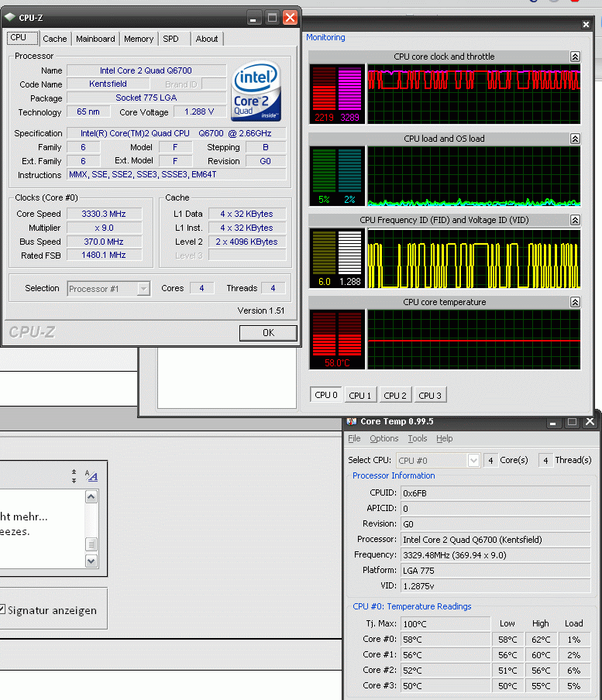Screen dimensions: 602x700
Task: Click the Bus Speed value 370.0 MHz
Action: [104, 242]
